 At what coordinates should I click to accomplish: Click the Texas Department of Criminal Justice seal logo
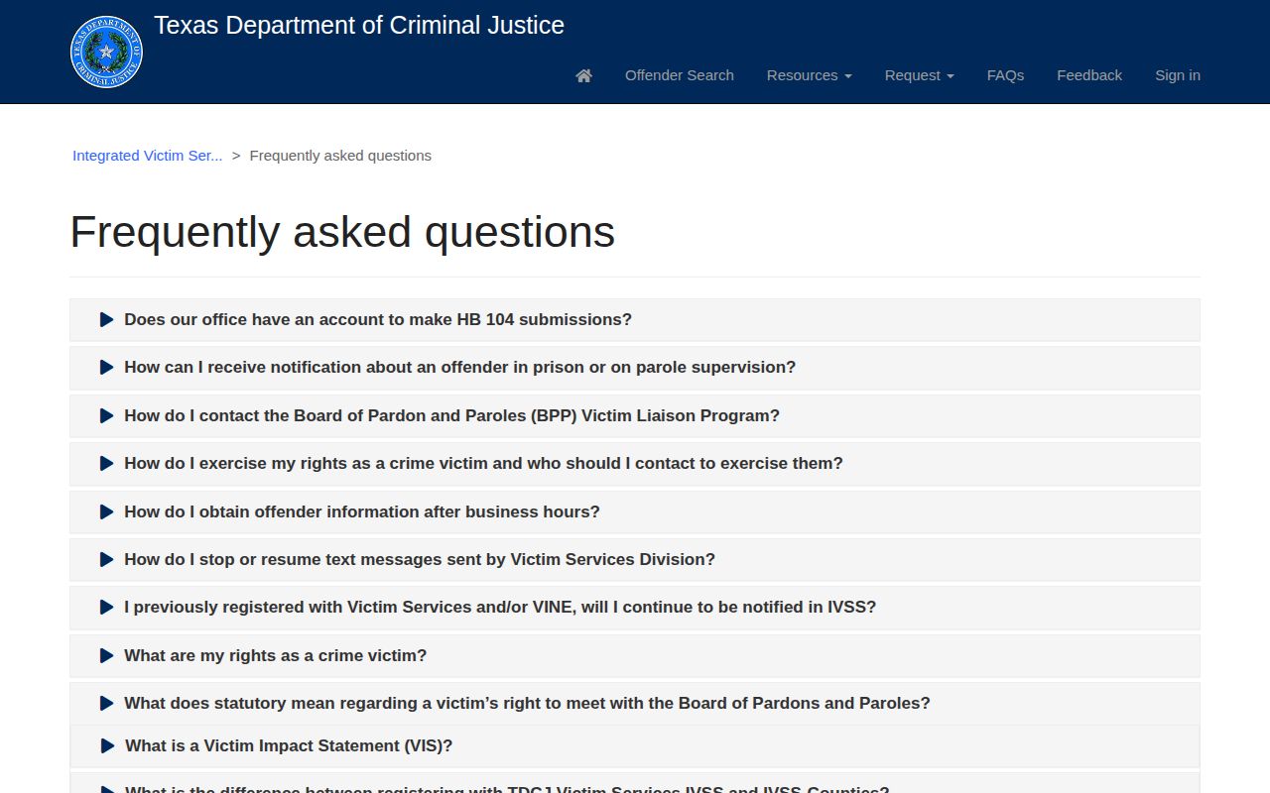point(106,52)
